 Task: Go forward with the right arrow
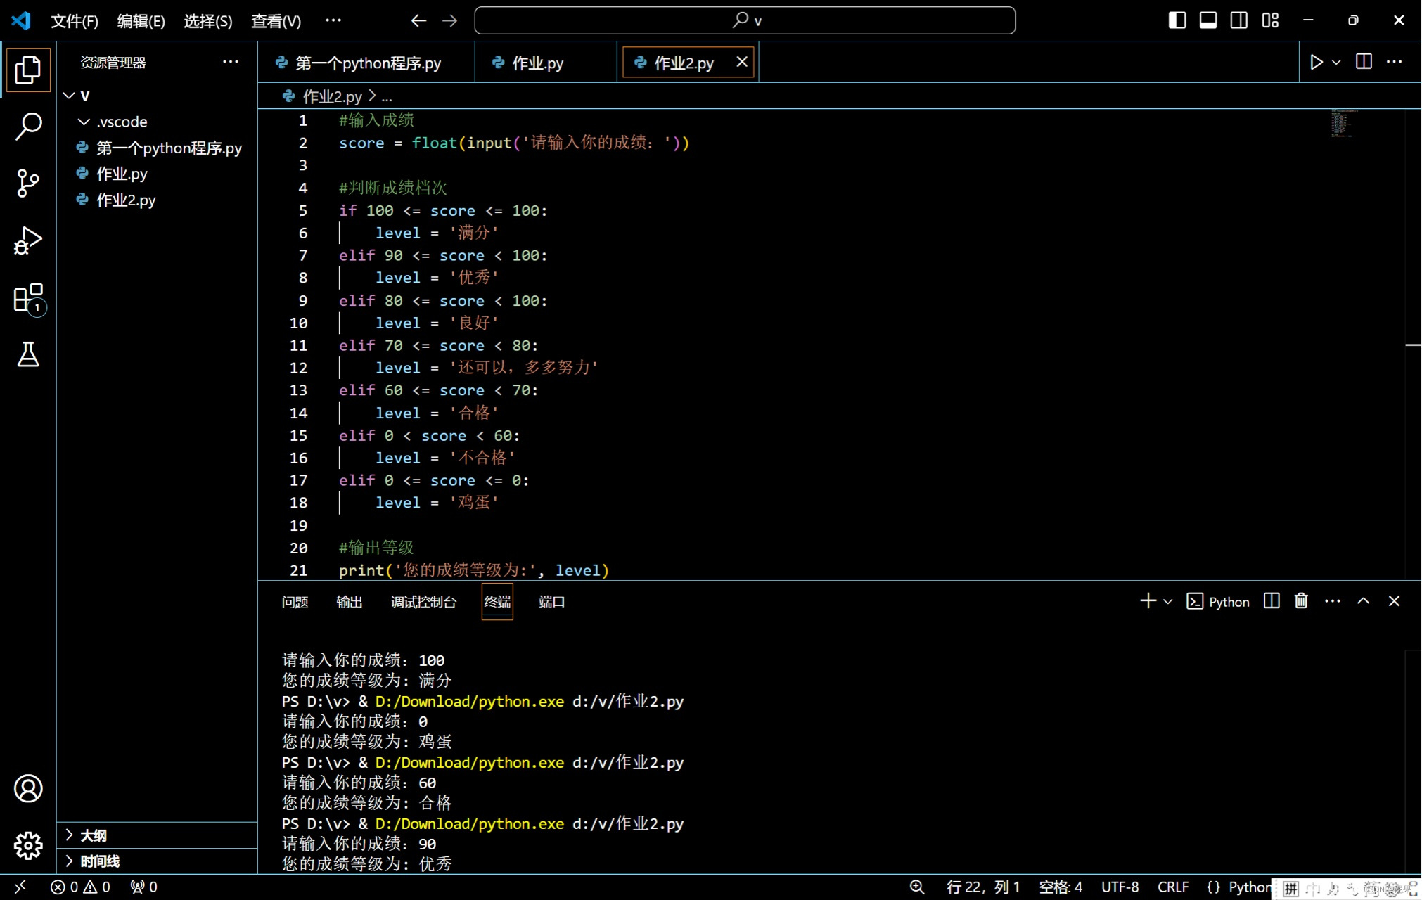[450, 20]
